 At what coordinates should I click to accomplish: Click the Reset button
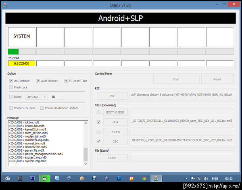(x=217, y=79)
